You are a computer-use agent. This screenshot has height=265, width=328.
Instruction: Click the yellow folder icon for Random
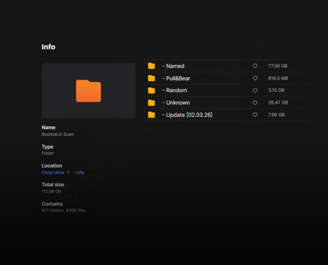point(151,90)
